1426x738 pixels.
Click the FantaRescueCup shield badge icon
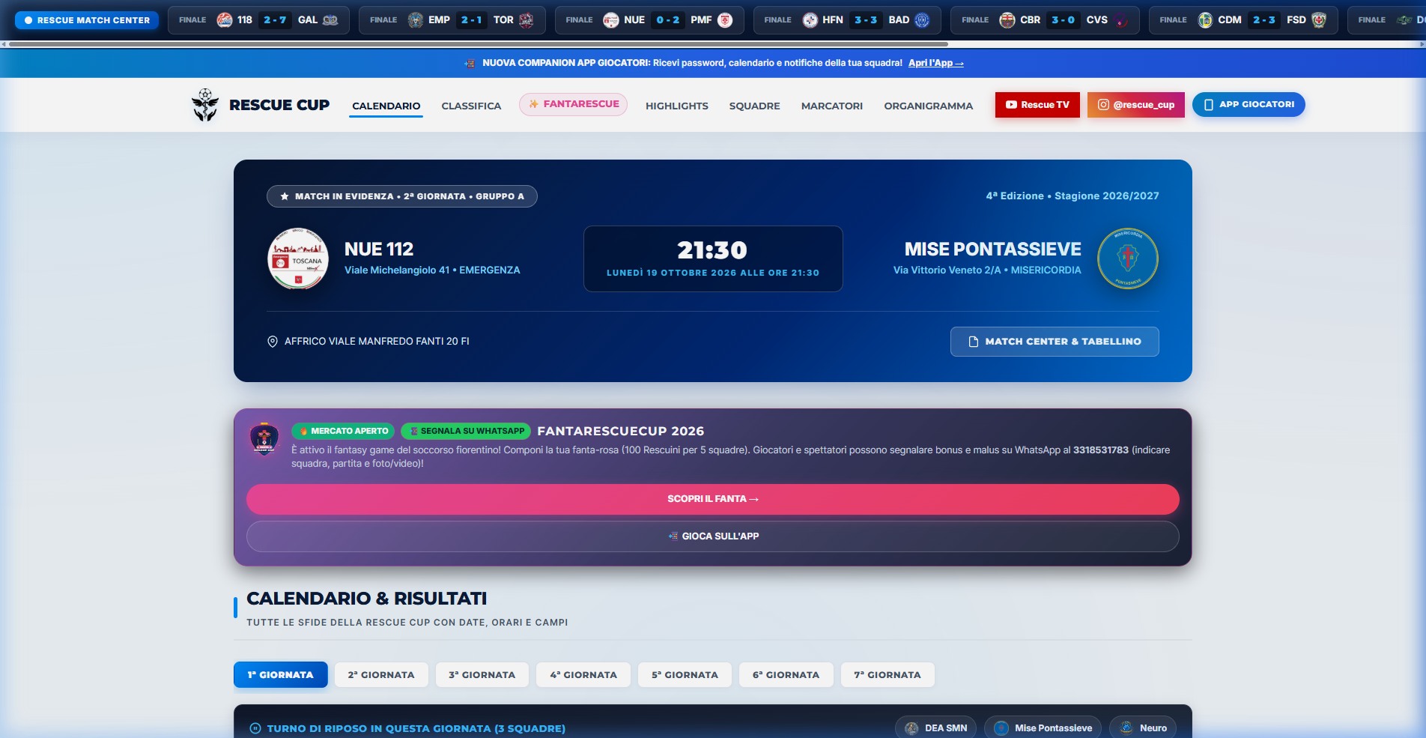(x=264, y=439)
